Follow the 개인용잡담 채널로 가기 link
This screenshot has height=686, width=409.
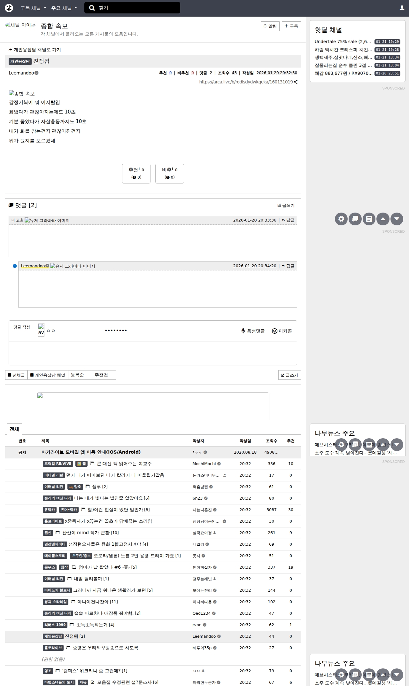click(x=35, y=50)
